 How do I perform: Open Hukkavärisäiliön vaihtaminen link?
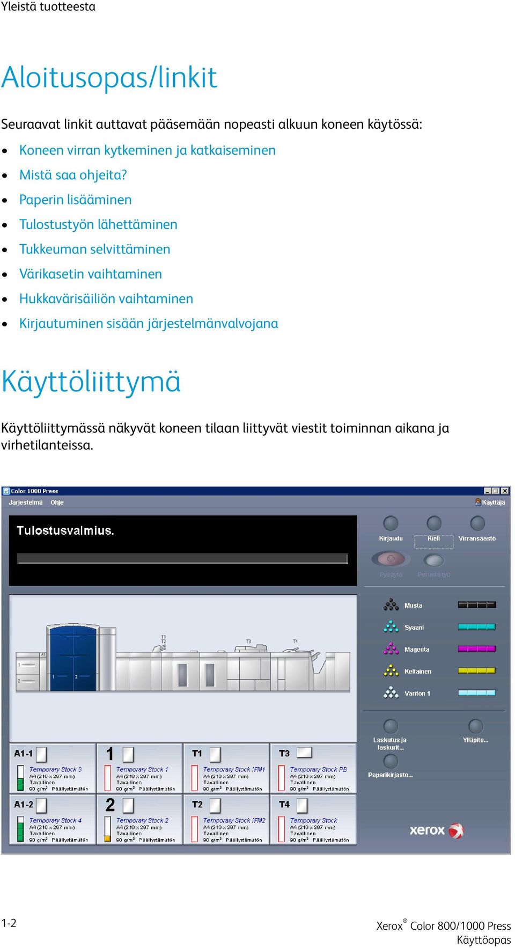[x=106, y=298]
